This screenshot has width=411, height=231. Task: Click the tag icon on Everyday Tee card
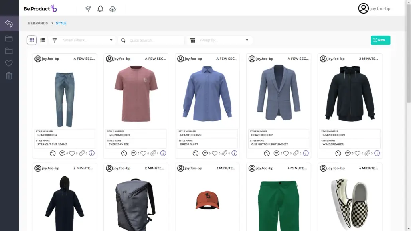pyautogui.click(x=153, y=153)
